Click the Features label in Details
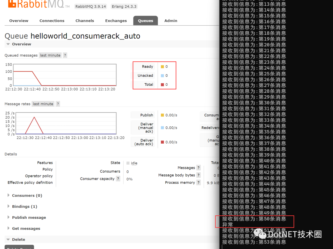Screen dimensions: 333x249 tap(45, 163)
